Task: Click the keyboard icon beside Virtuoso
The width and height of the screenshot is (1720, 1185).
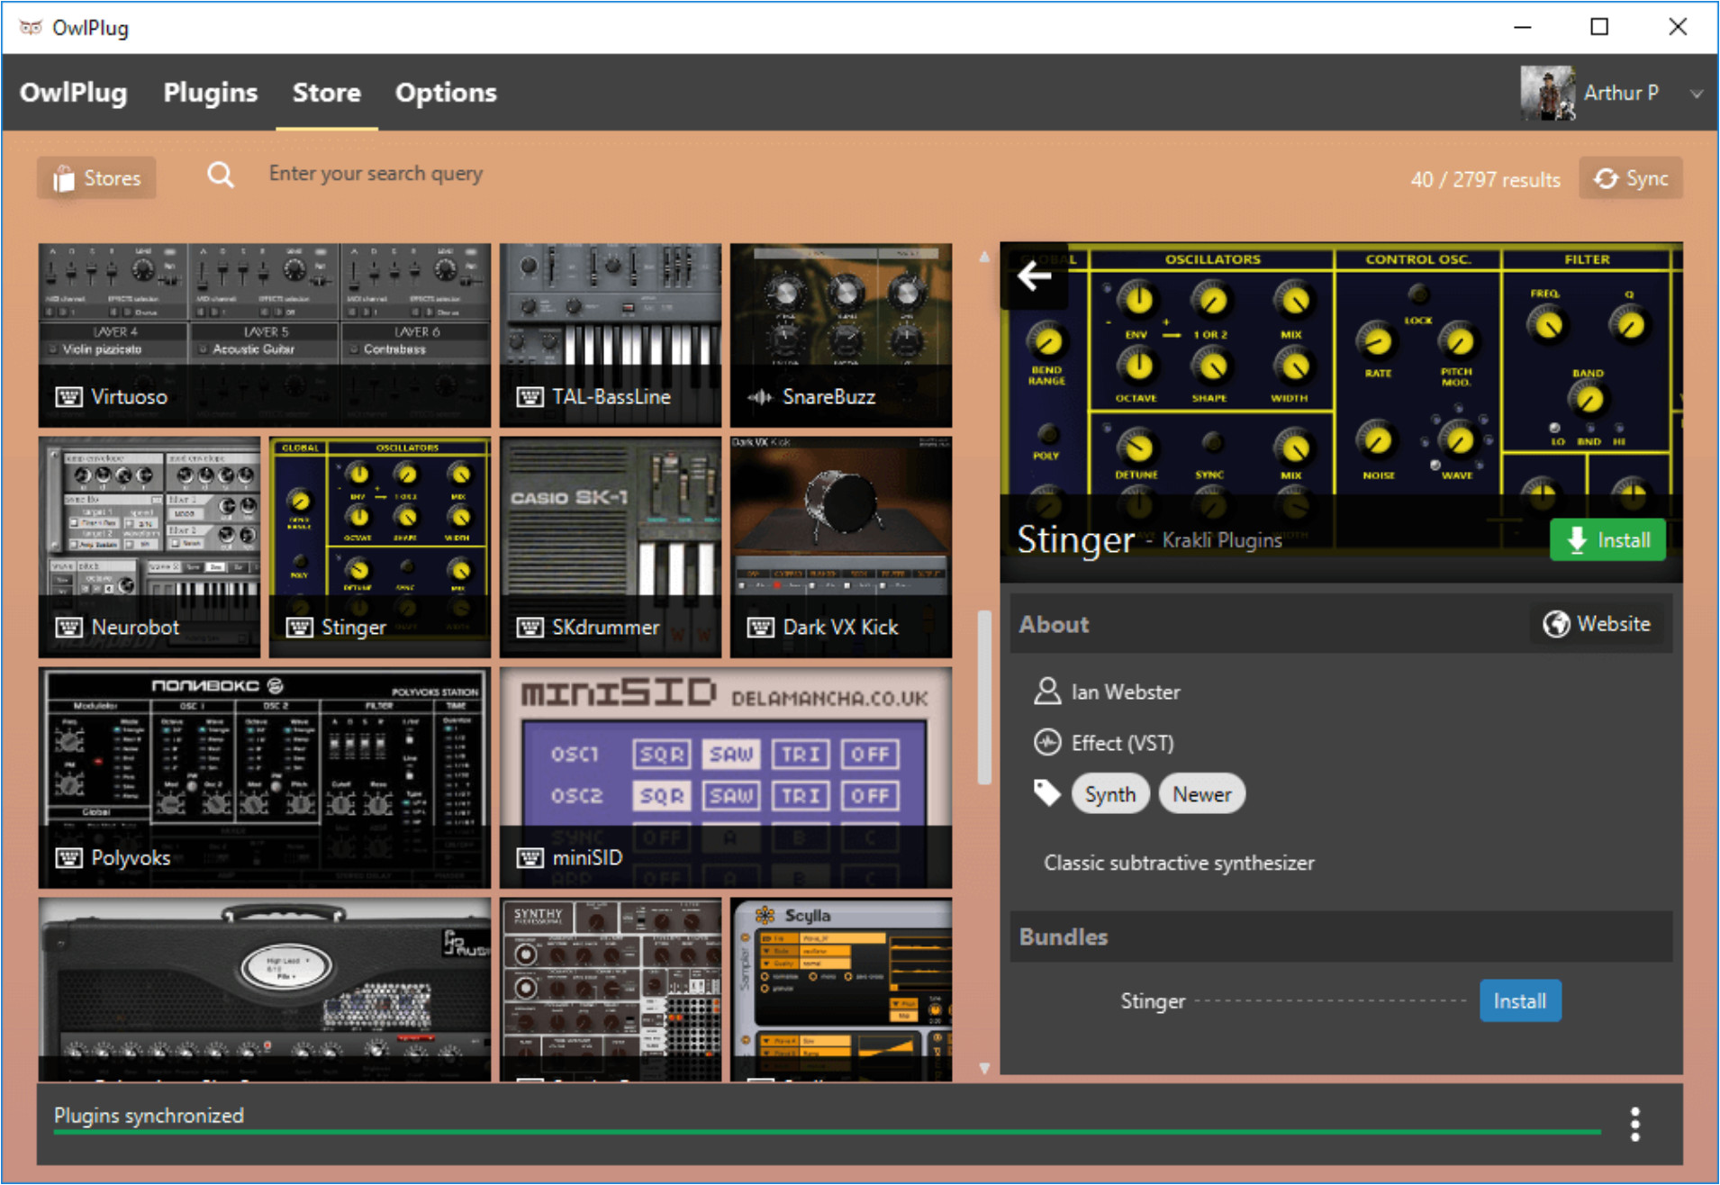Action: (x=69, y=397)
